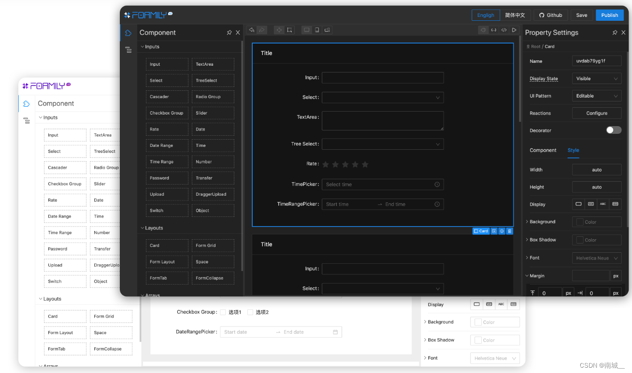The image size is (632, 373).
Task: Delete the selected Card via trash icon
Action: [509, 231]
